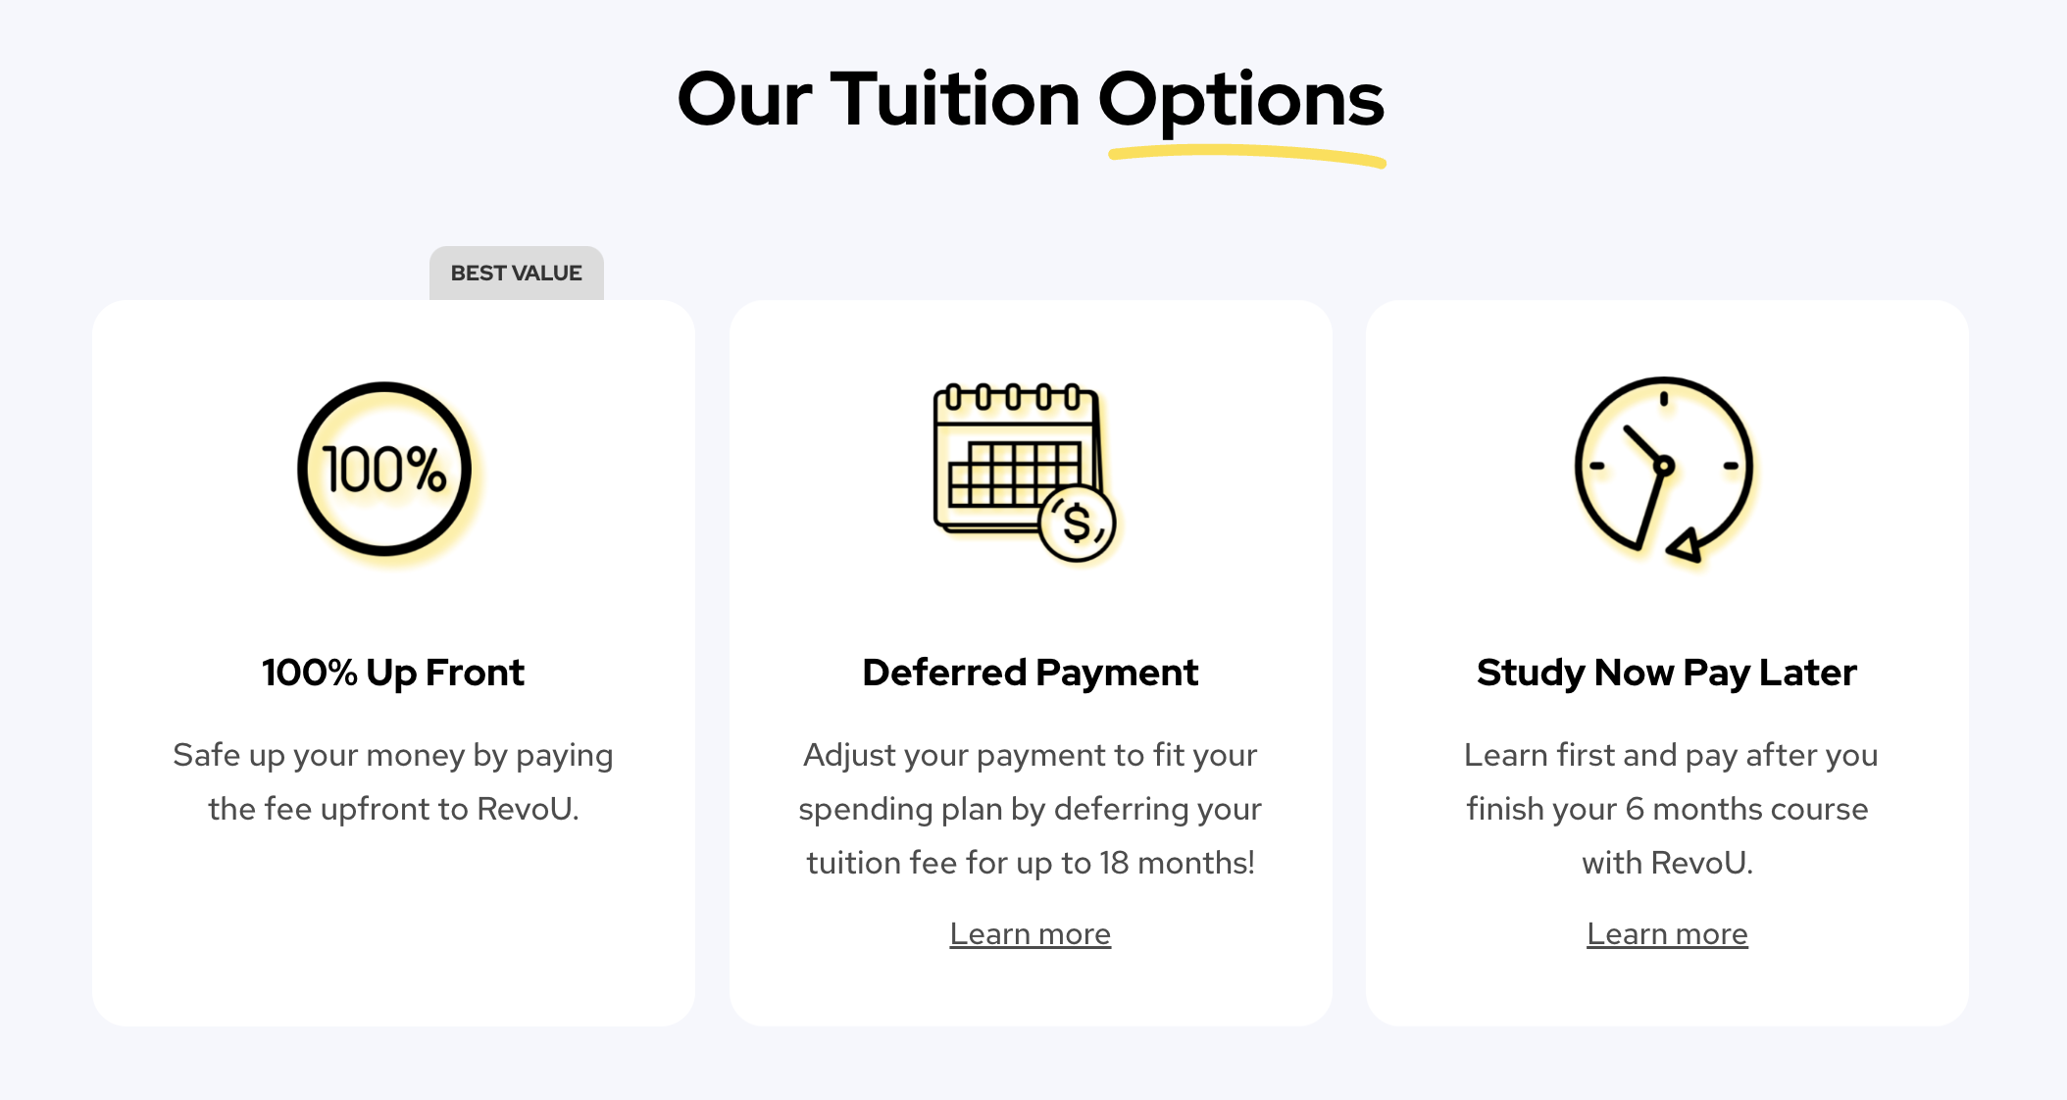Select the 100% Up Front heading
This screenshot has width=2067, height=1100.
tap(393, 673)
